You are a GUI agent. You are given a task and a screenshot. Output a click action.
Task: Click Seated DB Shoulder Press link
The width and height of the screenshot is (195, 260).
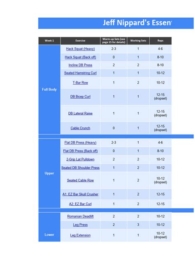coord(80,167)
